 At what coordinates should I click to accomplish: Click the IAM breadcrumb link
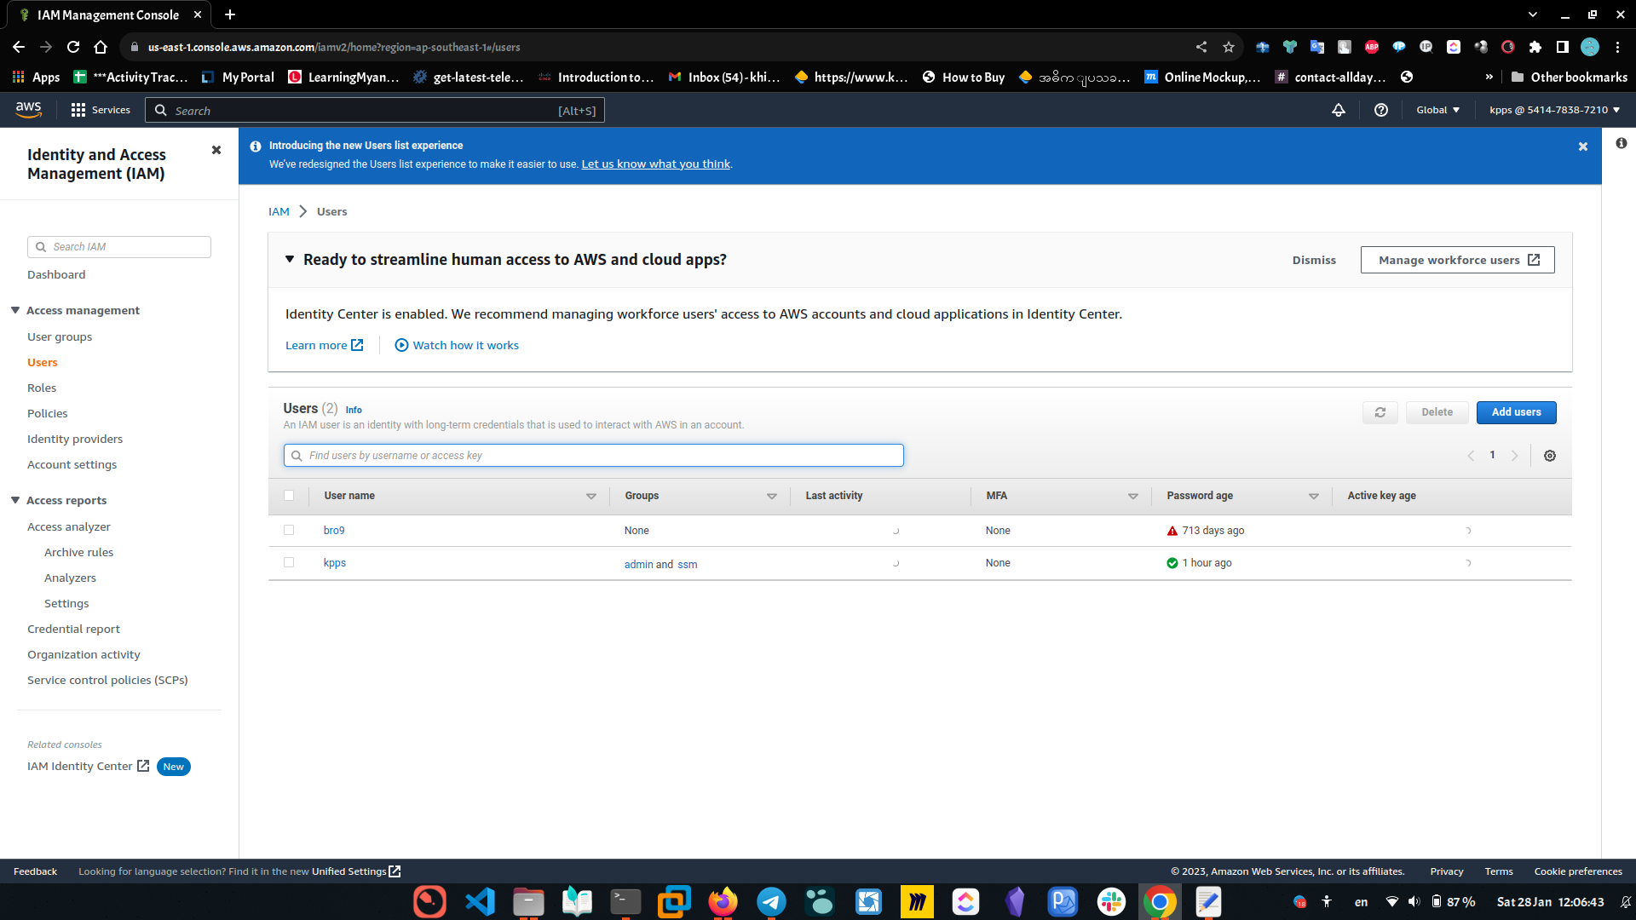279,211
